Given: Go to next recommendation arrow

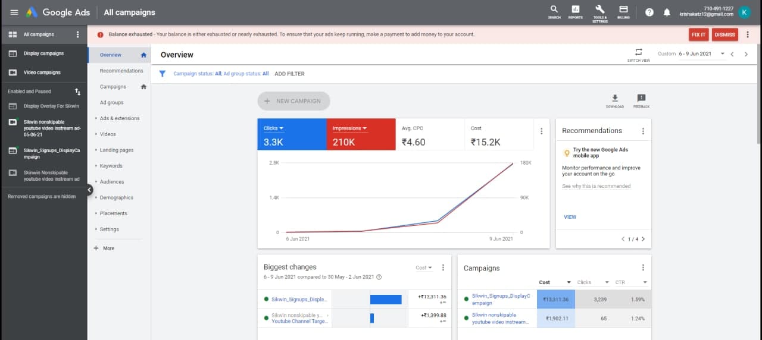Looking at the screenshot, I should pos(643,239).
